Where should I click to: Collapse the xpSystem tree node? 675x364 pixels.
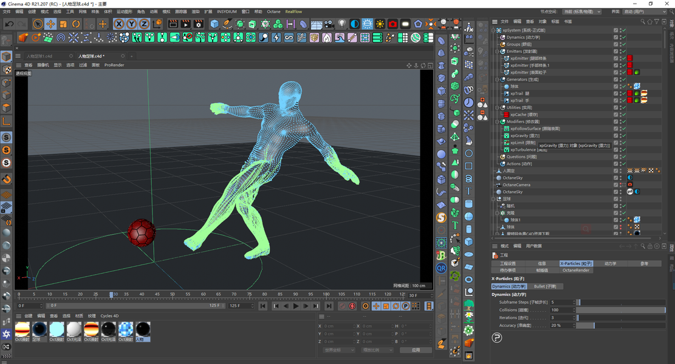tap(494, 30)
